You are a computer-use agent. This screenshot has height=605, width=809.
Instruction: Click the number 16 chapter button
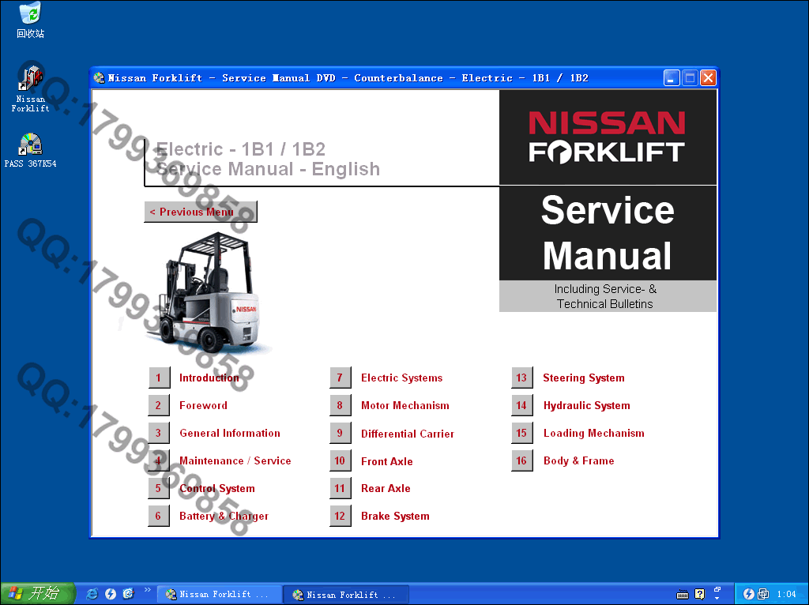pyautogui.click(x=522, y=460)
